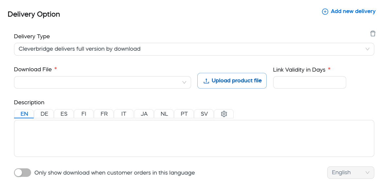Viewport: 392px width, 186px height.
Task: Open the English language dropdown
Action: pos(350,173)
